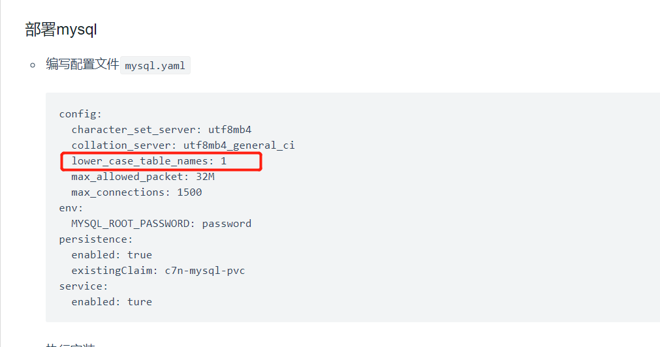Click the MYSQL_ROOT_PASSWORD: password line
Viewport: 660px width, 347px height.
coord(161,223)
